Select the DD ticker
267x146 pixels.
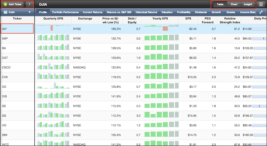(4, 87)
